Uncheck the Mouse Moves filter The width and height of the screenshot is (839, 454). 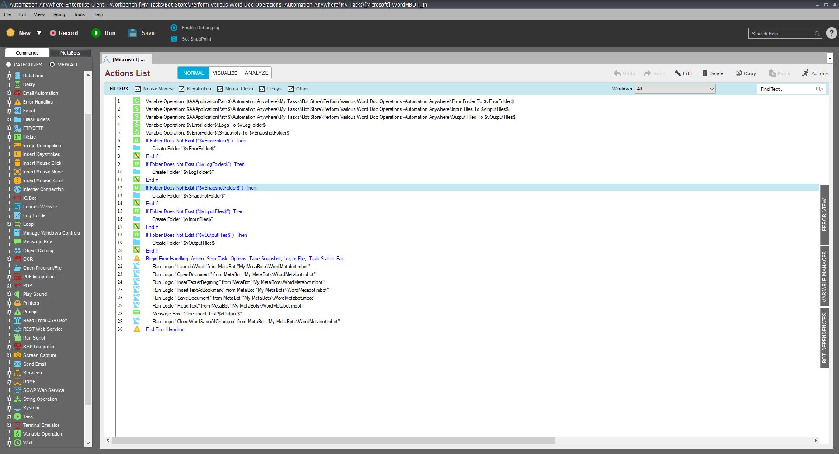click(x=138, y=89)
